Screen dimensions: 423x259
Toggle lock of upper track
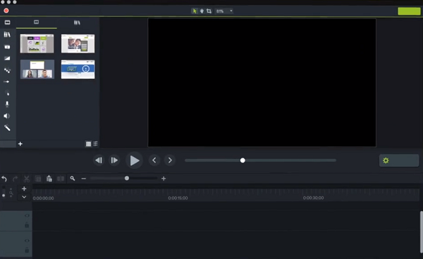click(x=27, y=225)
